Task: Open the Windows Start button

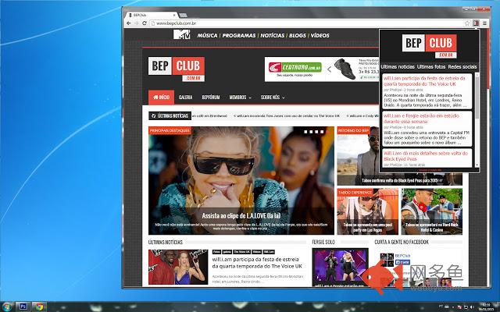Action: click(6, 307)
